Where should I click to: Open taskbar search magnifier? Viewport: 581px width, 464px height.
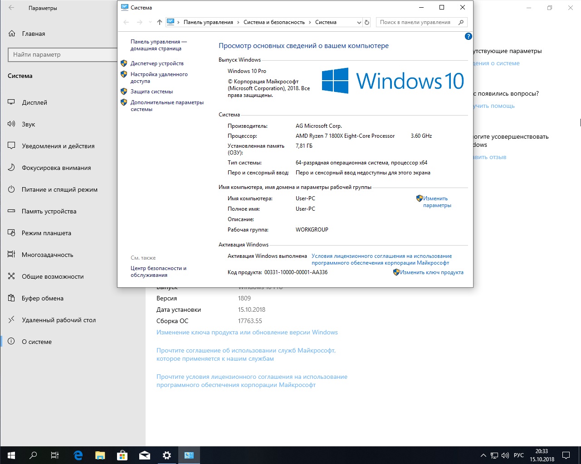pyautogui.click(x=33, y=455)
